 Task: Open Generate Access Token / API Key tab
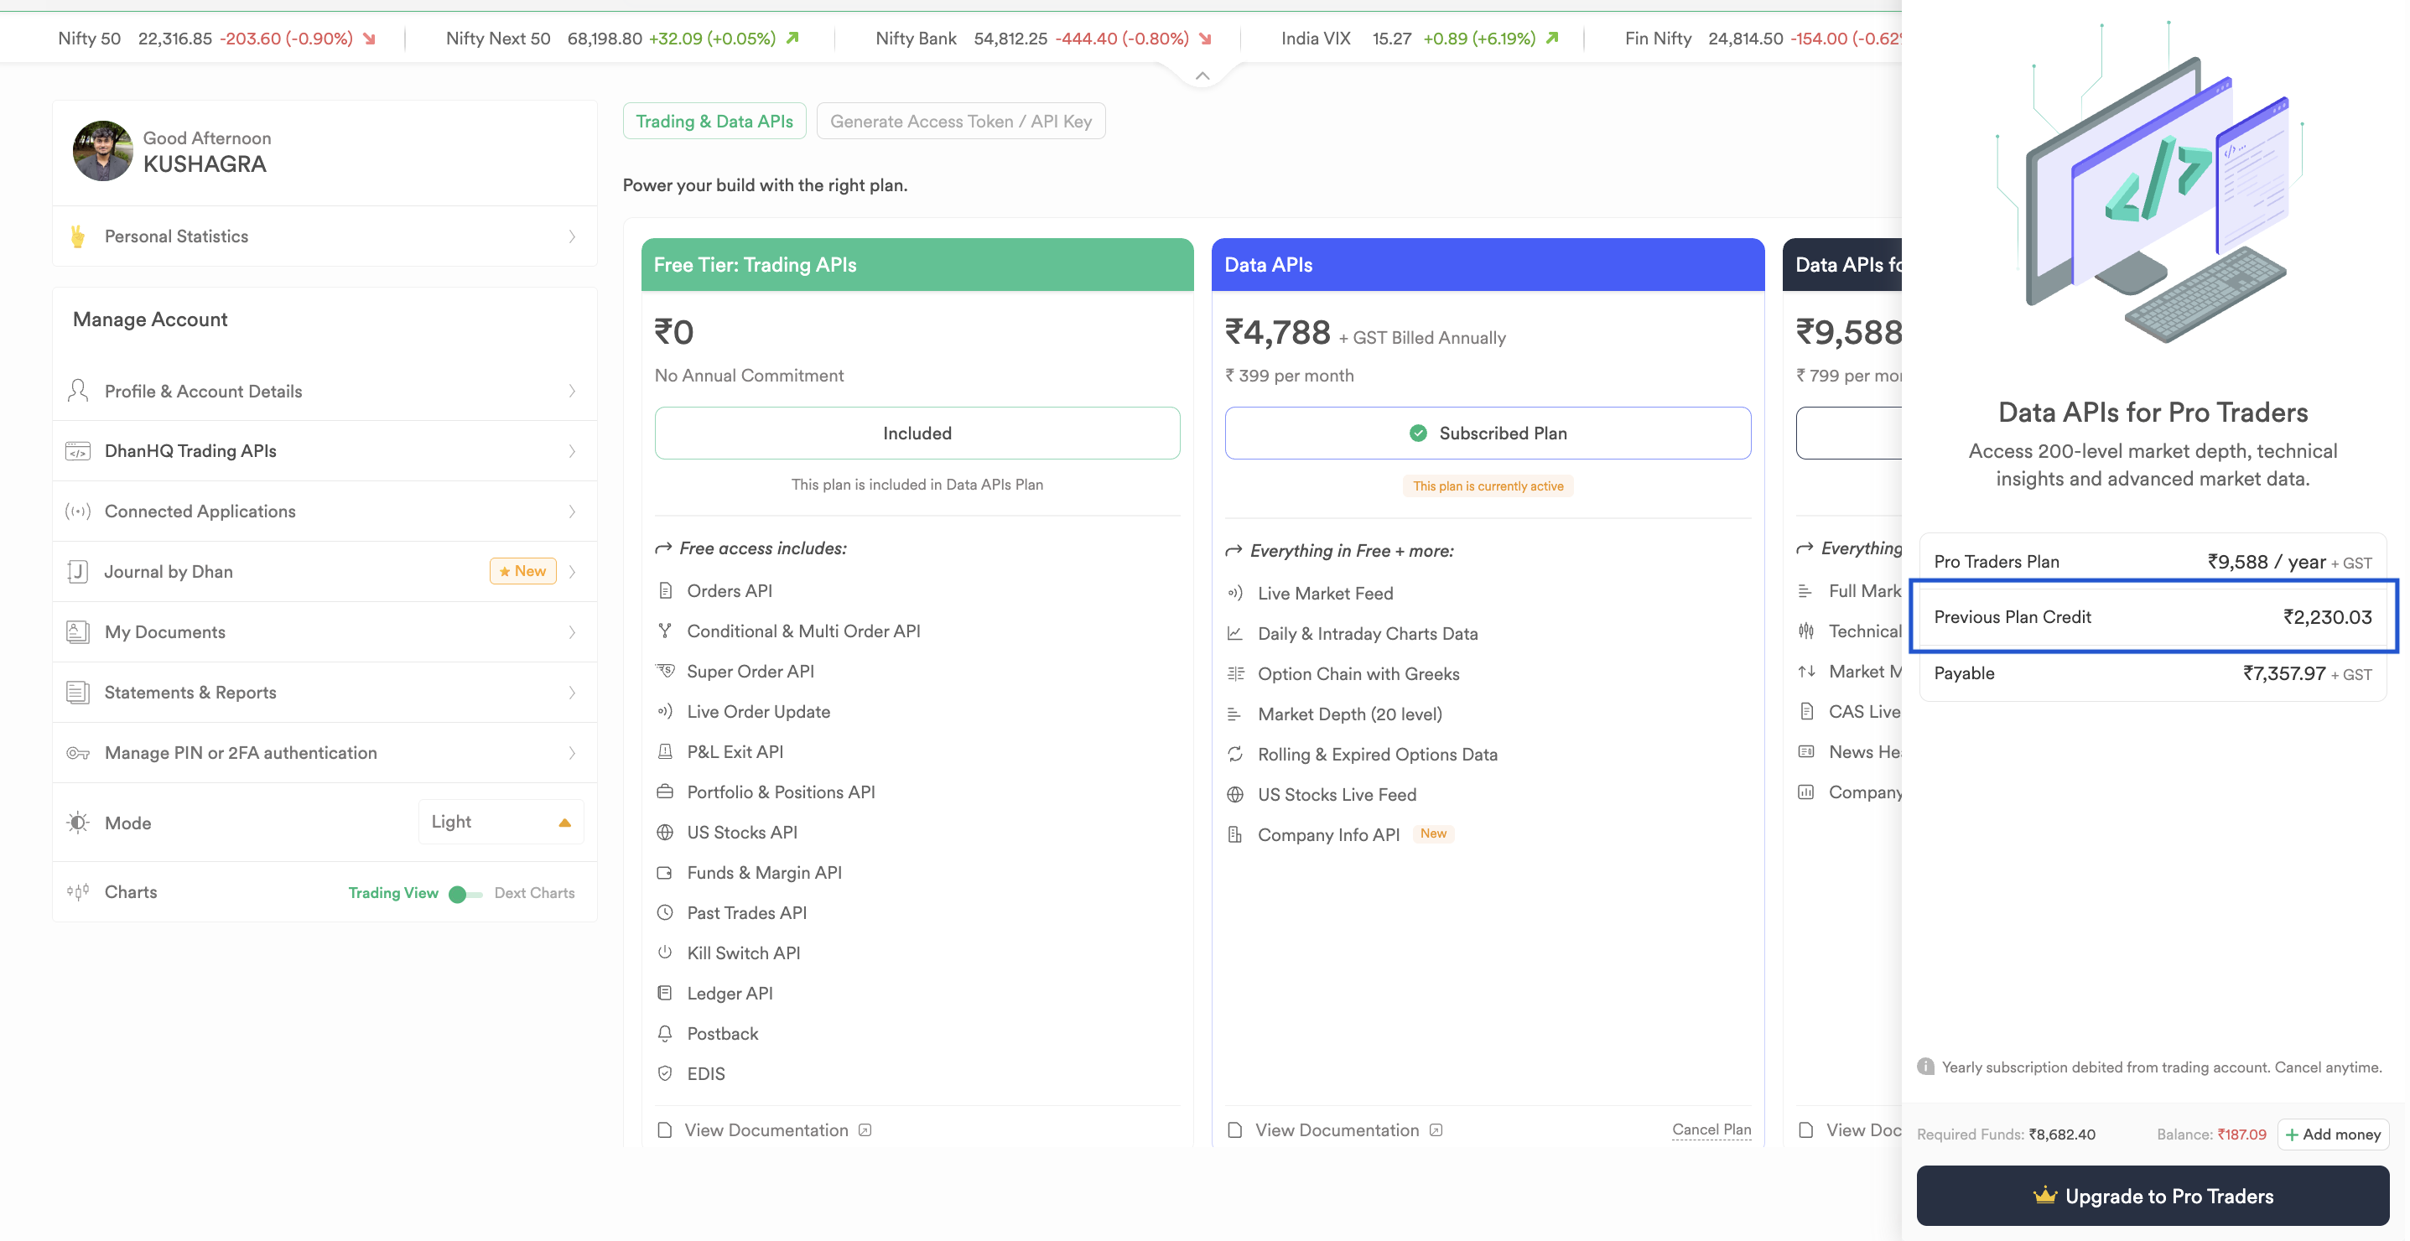(x=961, y=122)
